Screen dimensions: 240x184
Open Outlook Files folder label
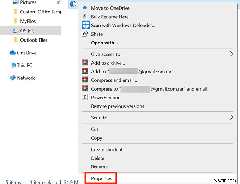coord(34,40)
